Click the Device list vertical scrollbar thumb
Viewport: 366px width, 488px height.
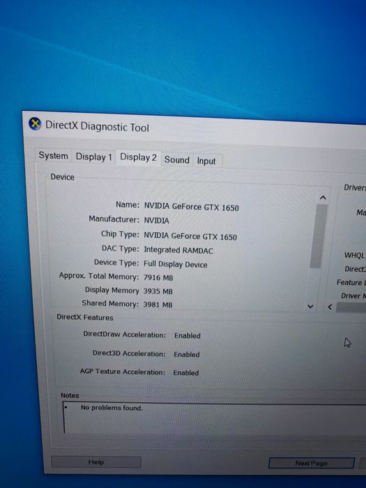tap(319, 236)
